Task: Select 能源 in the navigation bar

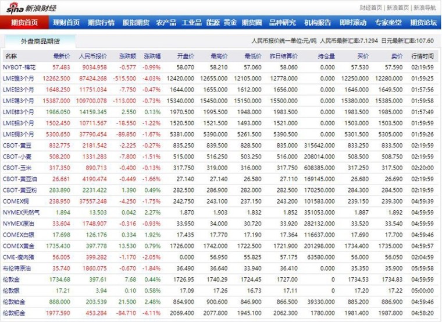Action: click(x=213, y=23)
